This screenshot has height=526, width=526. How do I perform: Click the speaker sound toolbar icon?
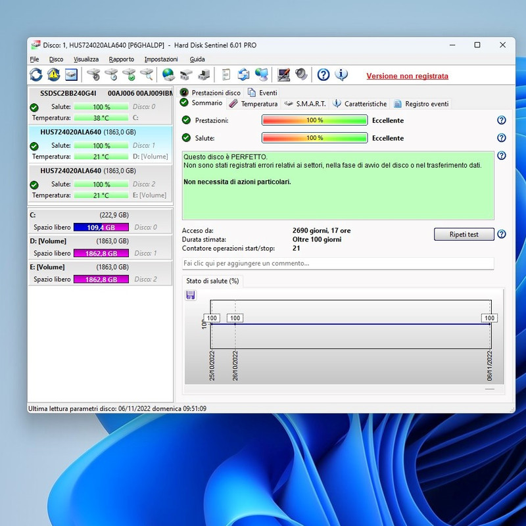pyautogui.click(x=301, y=74)
